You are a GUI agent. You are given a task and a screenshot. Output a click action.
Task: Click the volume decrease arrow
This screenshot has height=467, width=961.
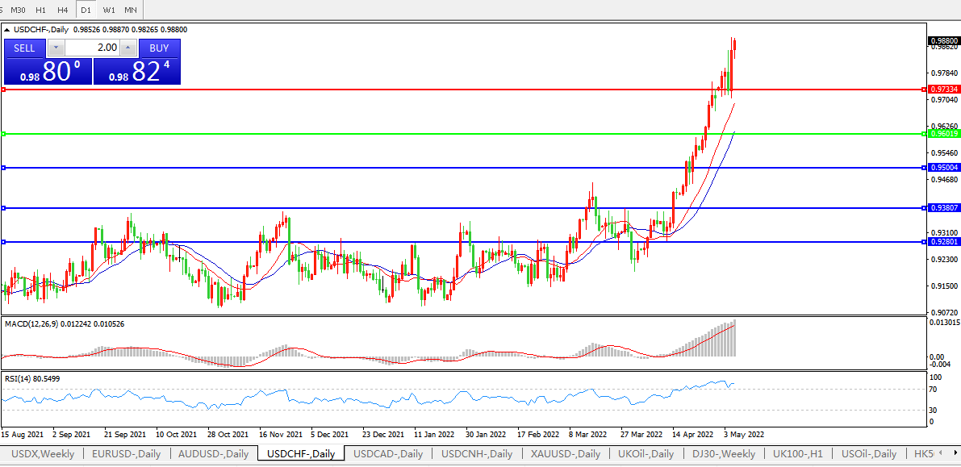pyautogui.click(x=56, y=48)
